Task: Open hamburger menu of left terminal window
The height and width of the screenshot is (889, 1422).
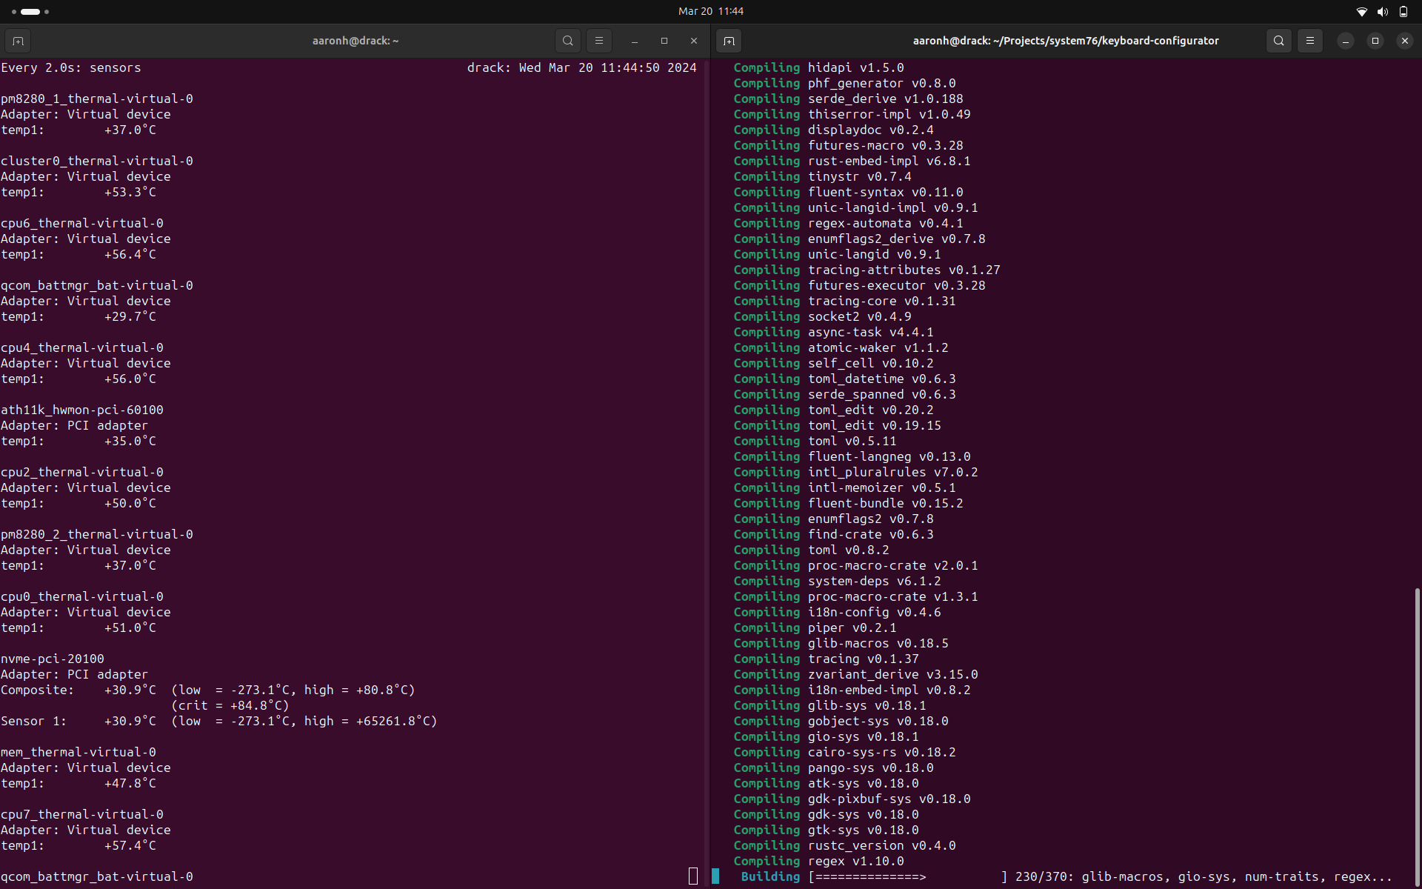Action: [599, 41]
